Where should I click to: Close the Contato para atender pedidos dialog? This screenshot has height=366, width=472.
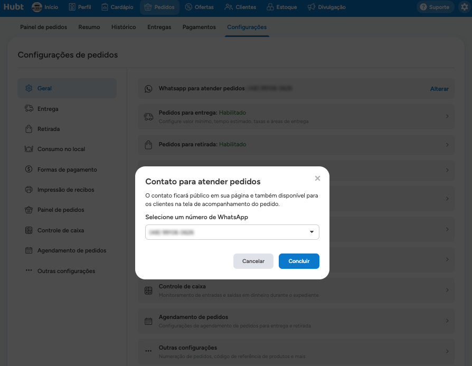point(317,179)
